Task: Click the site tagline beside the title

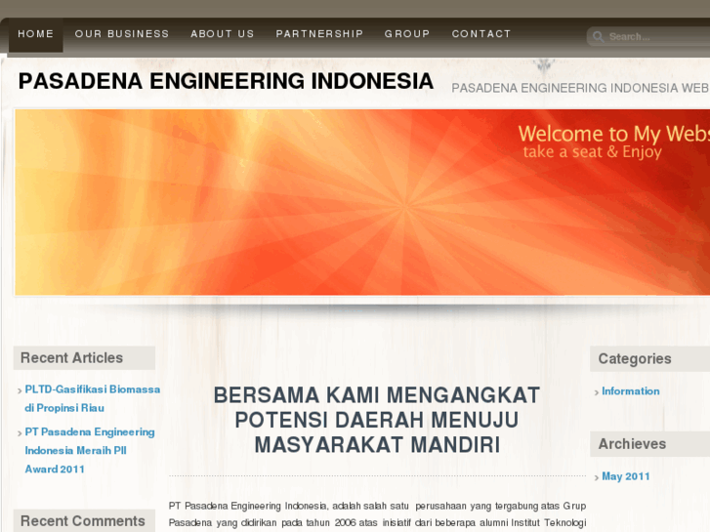Action: tap(580, 88)
